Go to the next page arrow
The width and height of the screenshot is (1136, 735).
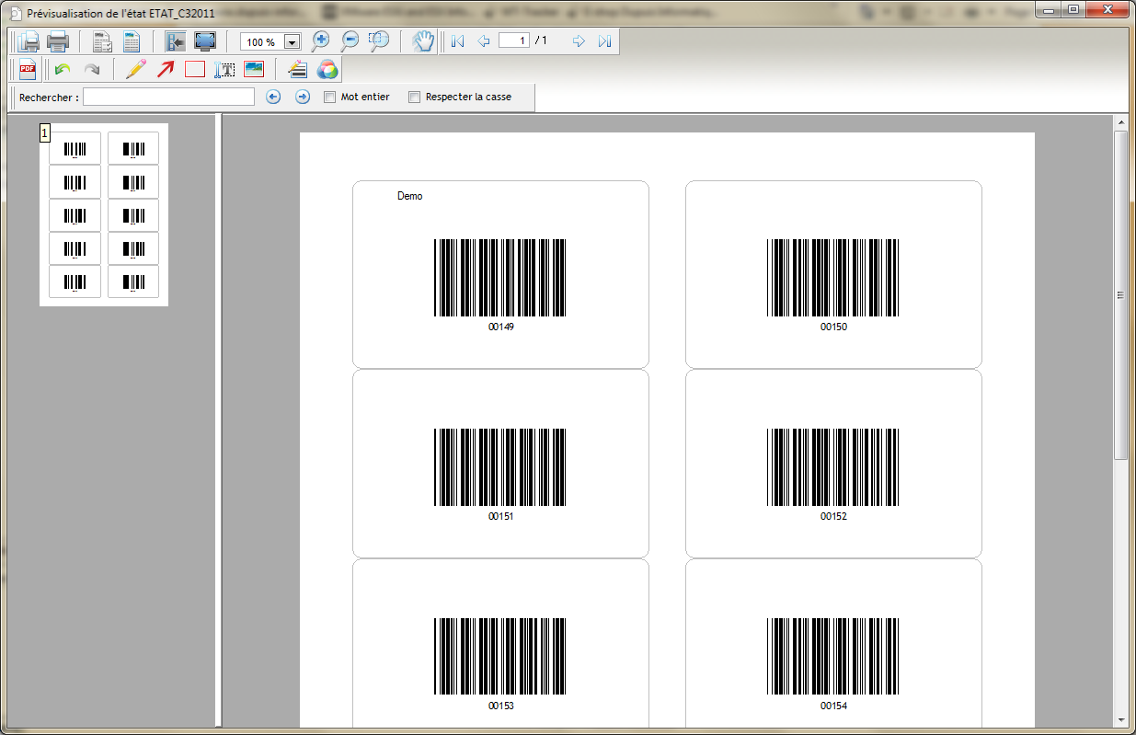click(x=579, y=41)
